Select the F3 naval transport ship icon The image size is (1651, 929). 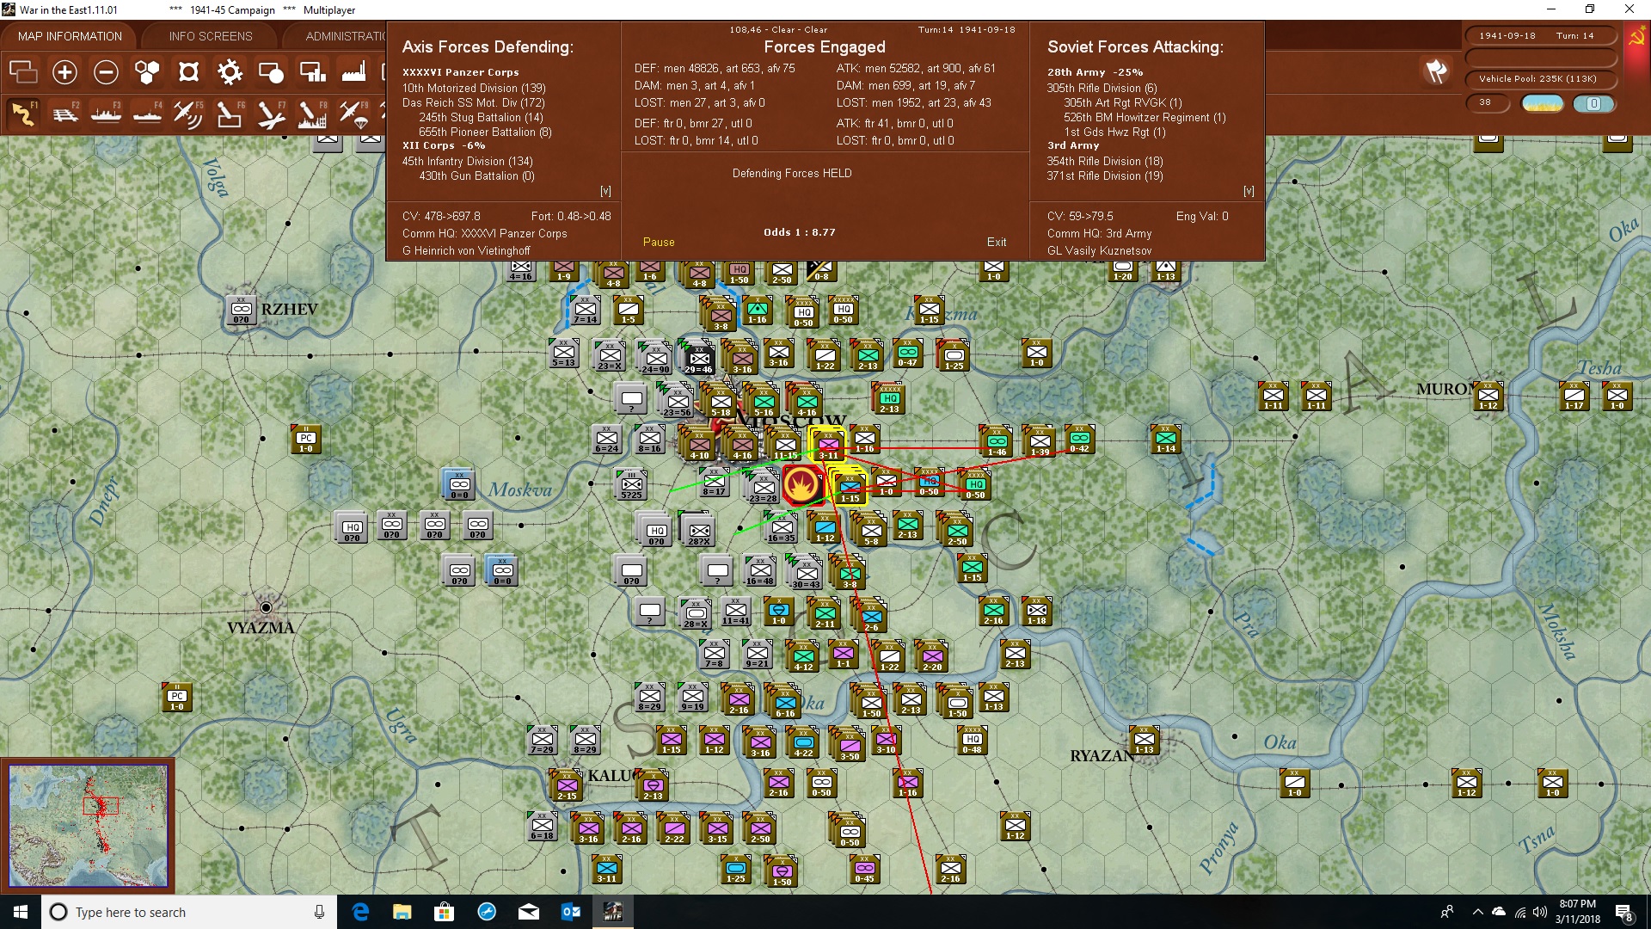pyautogui.click(x=106, y=114)
